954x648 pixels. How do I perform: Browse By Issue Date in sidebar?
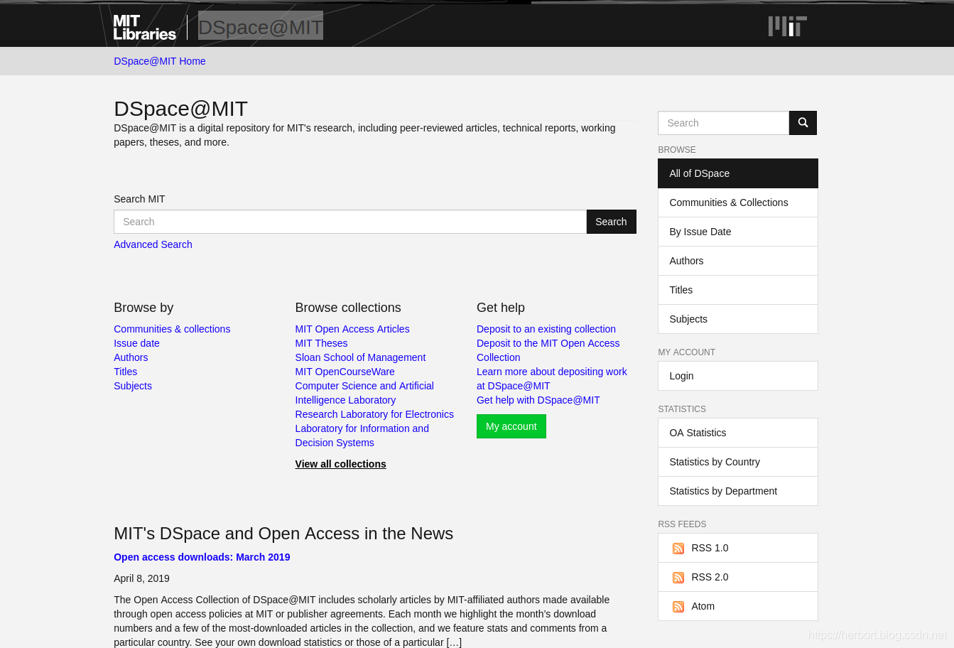point(738,232)
